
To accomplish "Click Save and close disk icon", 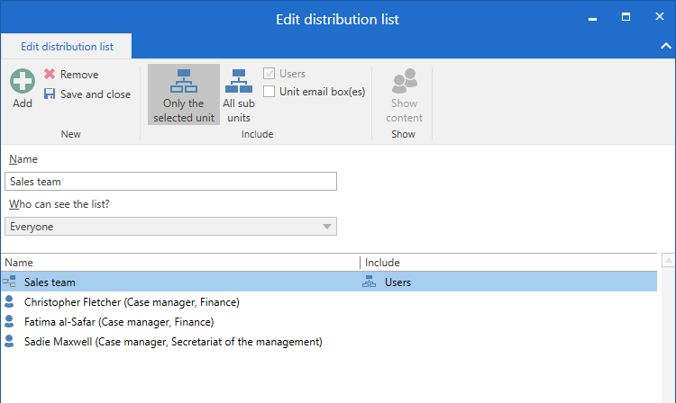I will (50, 94).
